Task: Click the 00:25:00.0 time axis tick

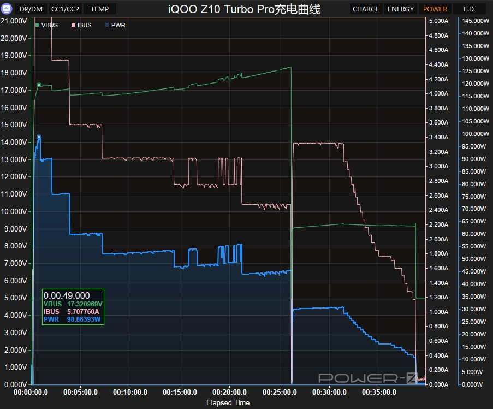Action: pos(280,392)
